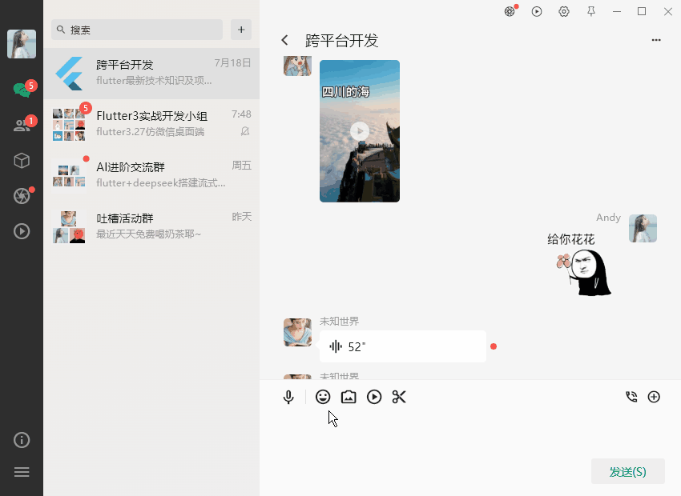Open the Moments icon in left sidebar
The height and width of the screenshot is (496, 681).
click(x=22, y=196)
